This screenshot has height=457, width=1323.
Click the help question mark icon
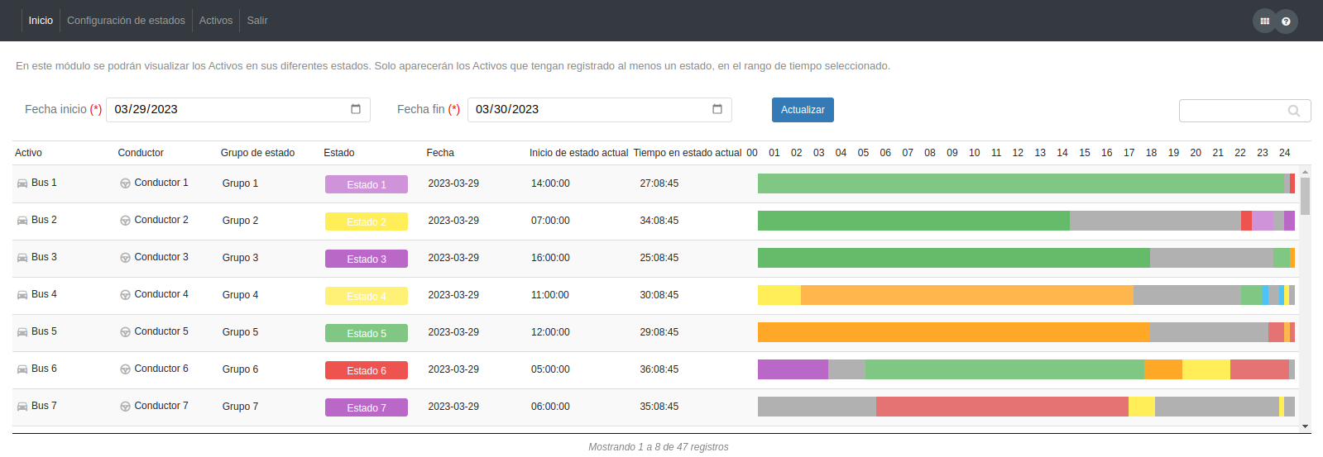coord(1286,21)
